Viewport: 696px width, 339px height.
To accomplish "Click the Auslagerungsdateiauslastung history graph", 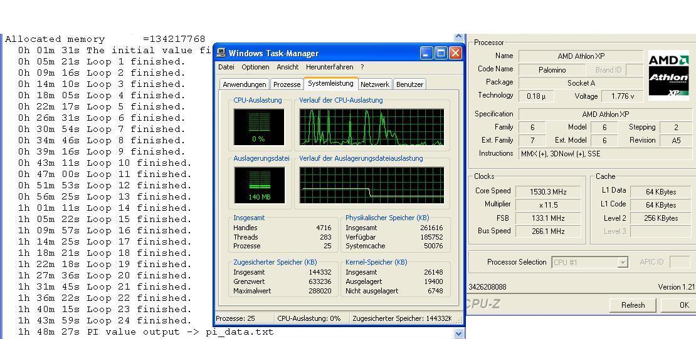I will pyautogui.click(x=372, y=185).
